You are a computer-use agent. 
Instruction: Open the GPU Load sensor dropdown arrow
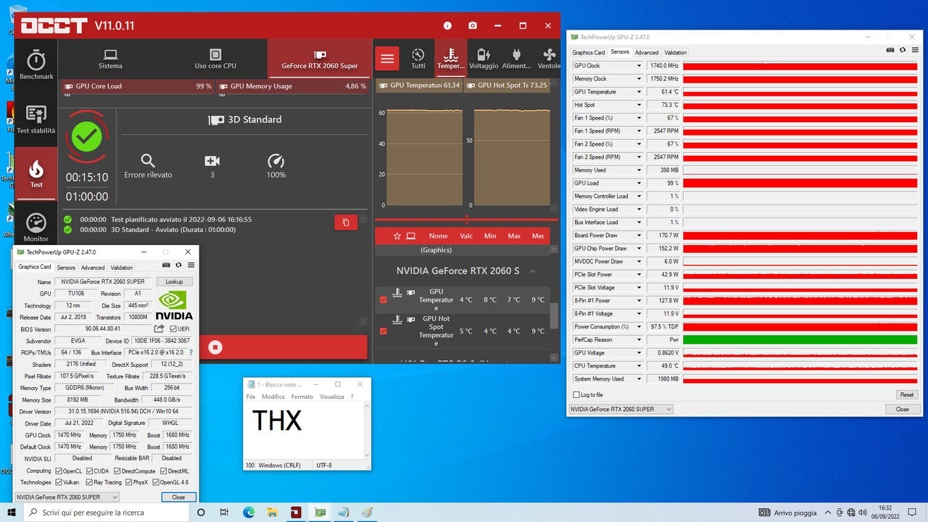click(x=639, y=183)
